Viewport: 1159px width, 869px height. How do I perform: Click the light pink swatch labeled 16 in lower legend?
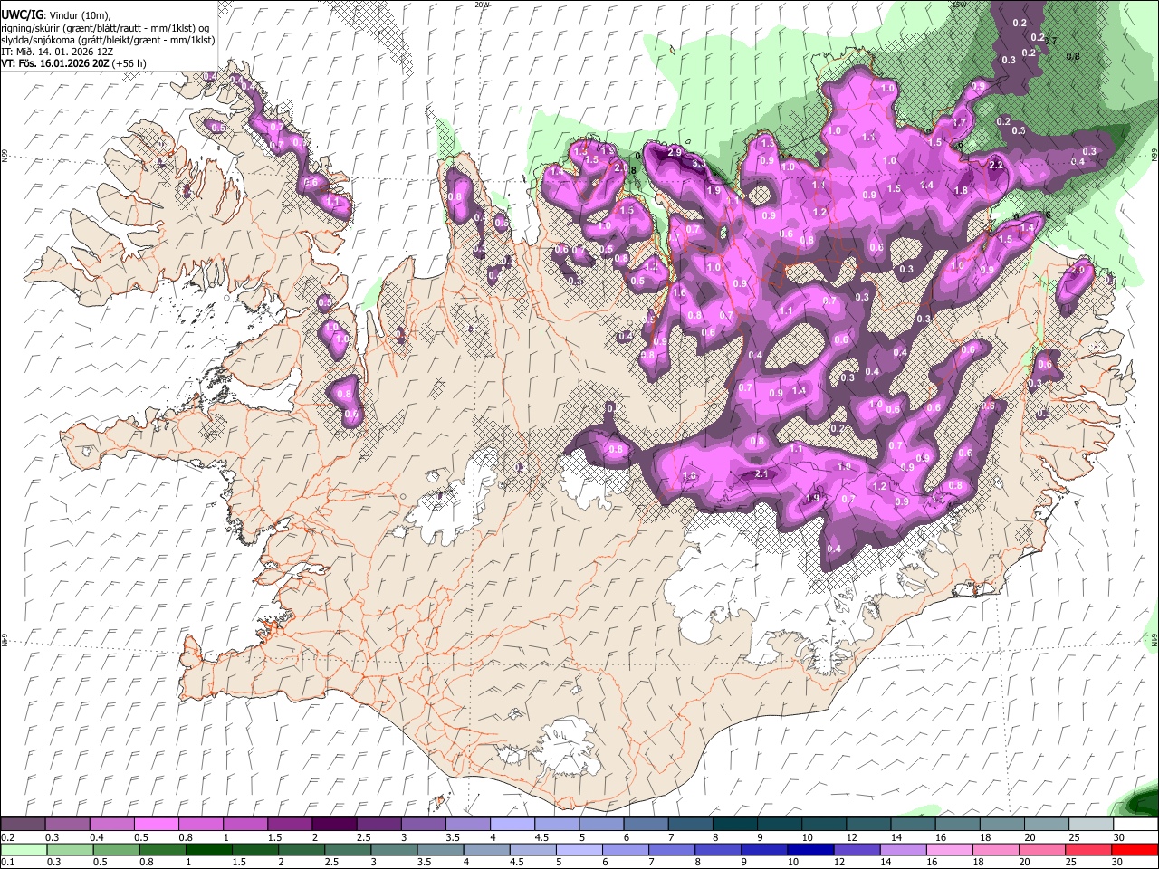[950, 849]
